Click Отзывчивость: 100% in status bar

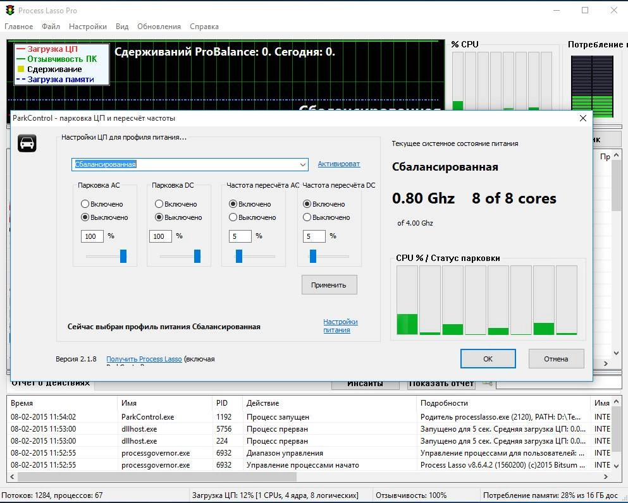coord(411,495)
